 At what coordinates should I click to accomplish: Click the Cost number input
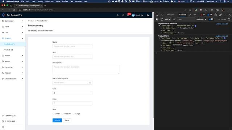click(72, 93)
